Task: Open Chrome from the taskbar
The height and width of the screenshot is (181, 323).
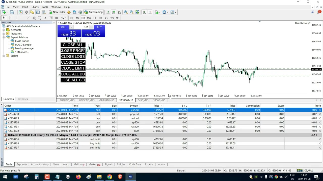Action: point(110,177)
